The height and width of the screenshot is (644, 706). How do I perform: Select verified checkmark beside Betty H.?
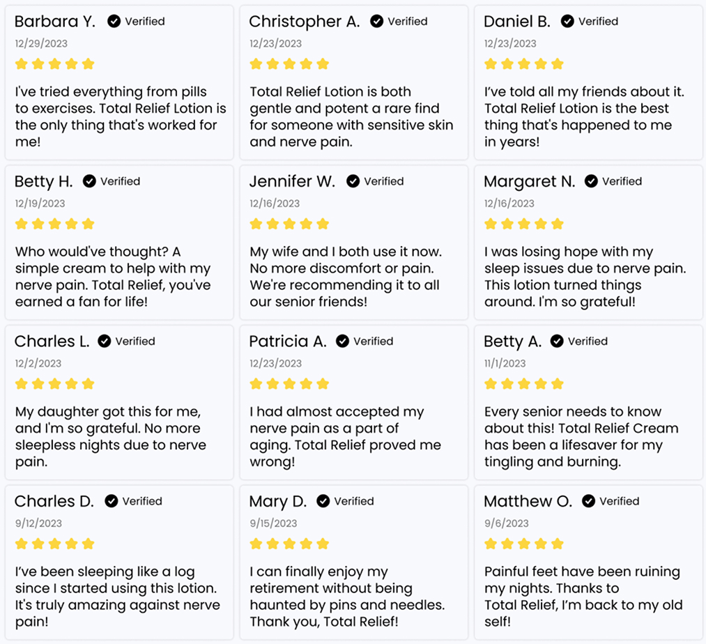pyautogui.click(x=89, y=181)
